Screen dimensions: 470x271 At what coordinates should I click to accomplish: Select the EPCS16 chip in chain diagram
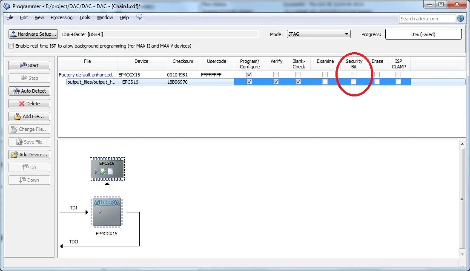tap(107, 169)
